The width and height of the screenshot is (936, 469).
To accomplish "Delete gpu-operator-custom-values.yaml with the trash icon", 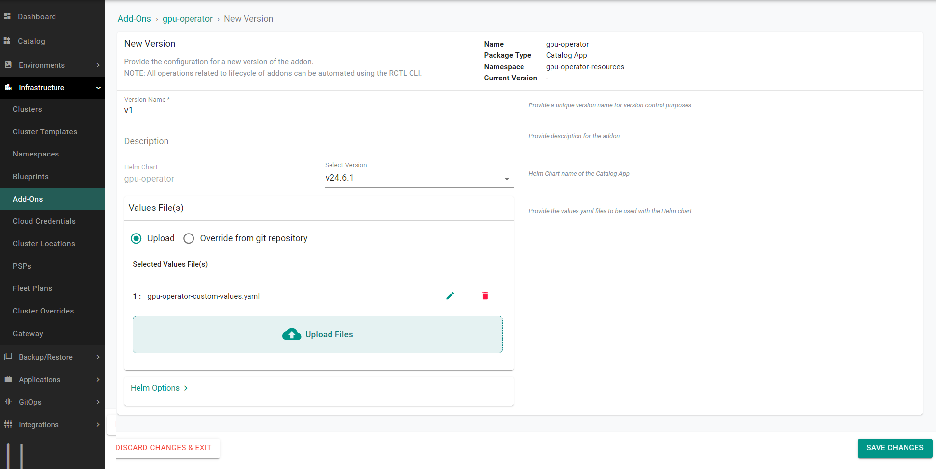I will tap(485, 296).
